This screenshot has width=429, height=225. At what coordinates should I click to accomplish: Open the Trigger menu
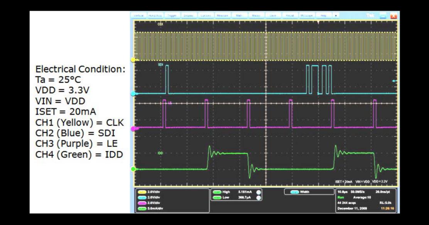tap(172, 16)
